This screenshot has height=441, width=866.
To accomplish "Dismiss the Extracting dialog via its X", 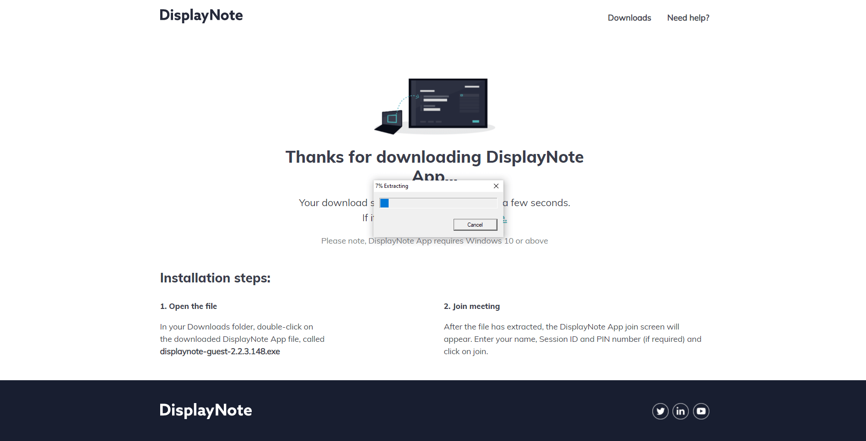I will (x=496, y=186).
